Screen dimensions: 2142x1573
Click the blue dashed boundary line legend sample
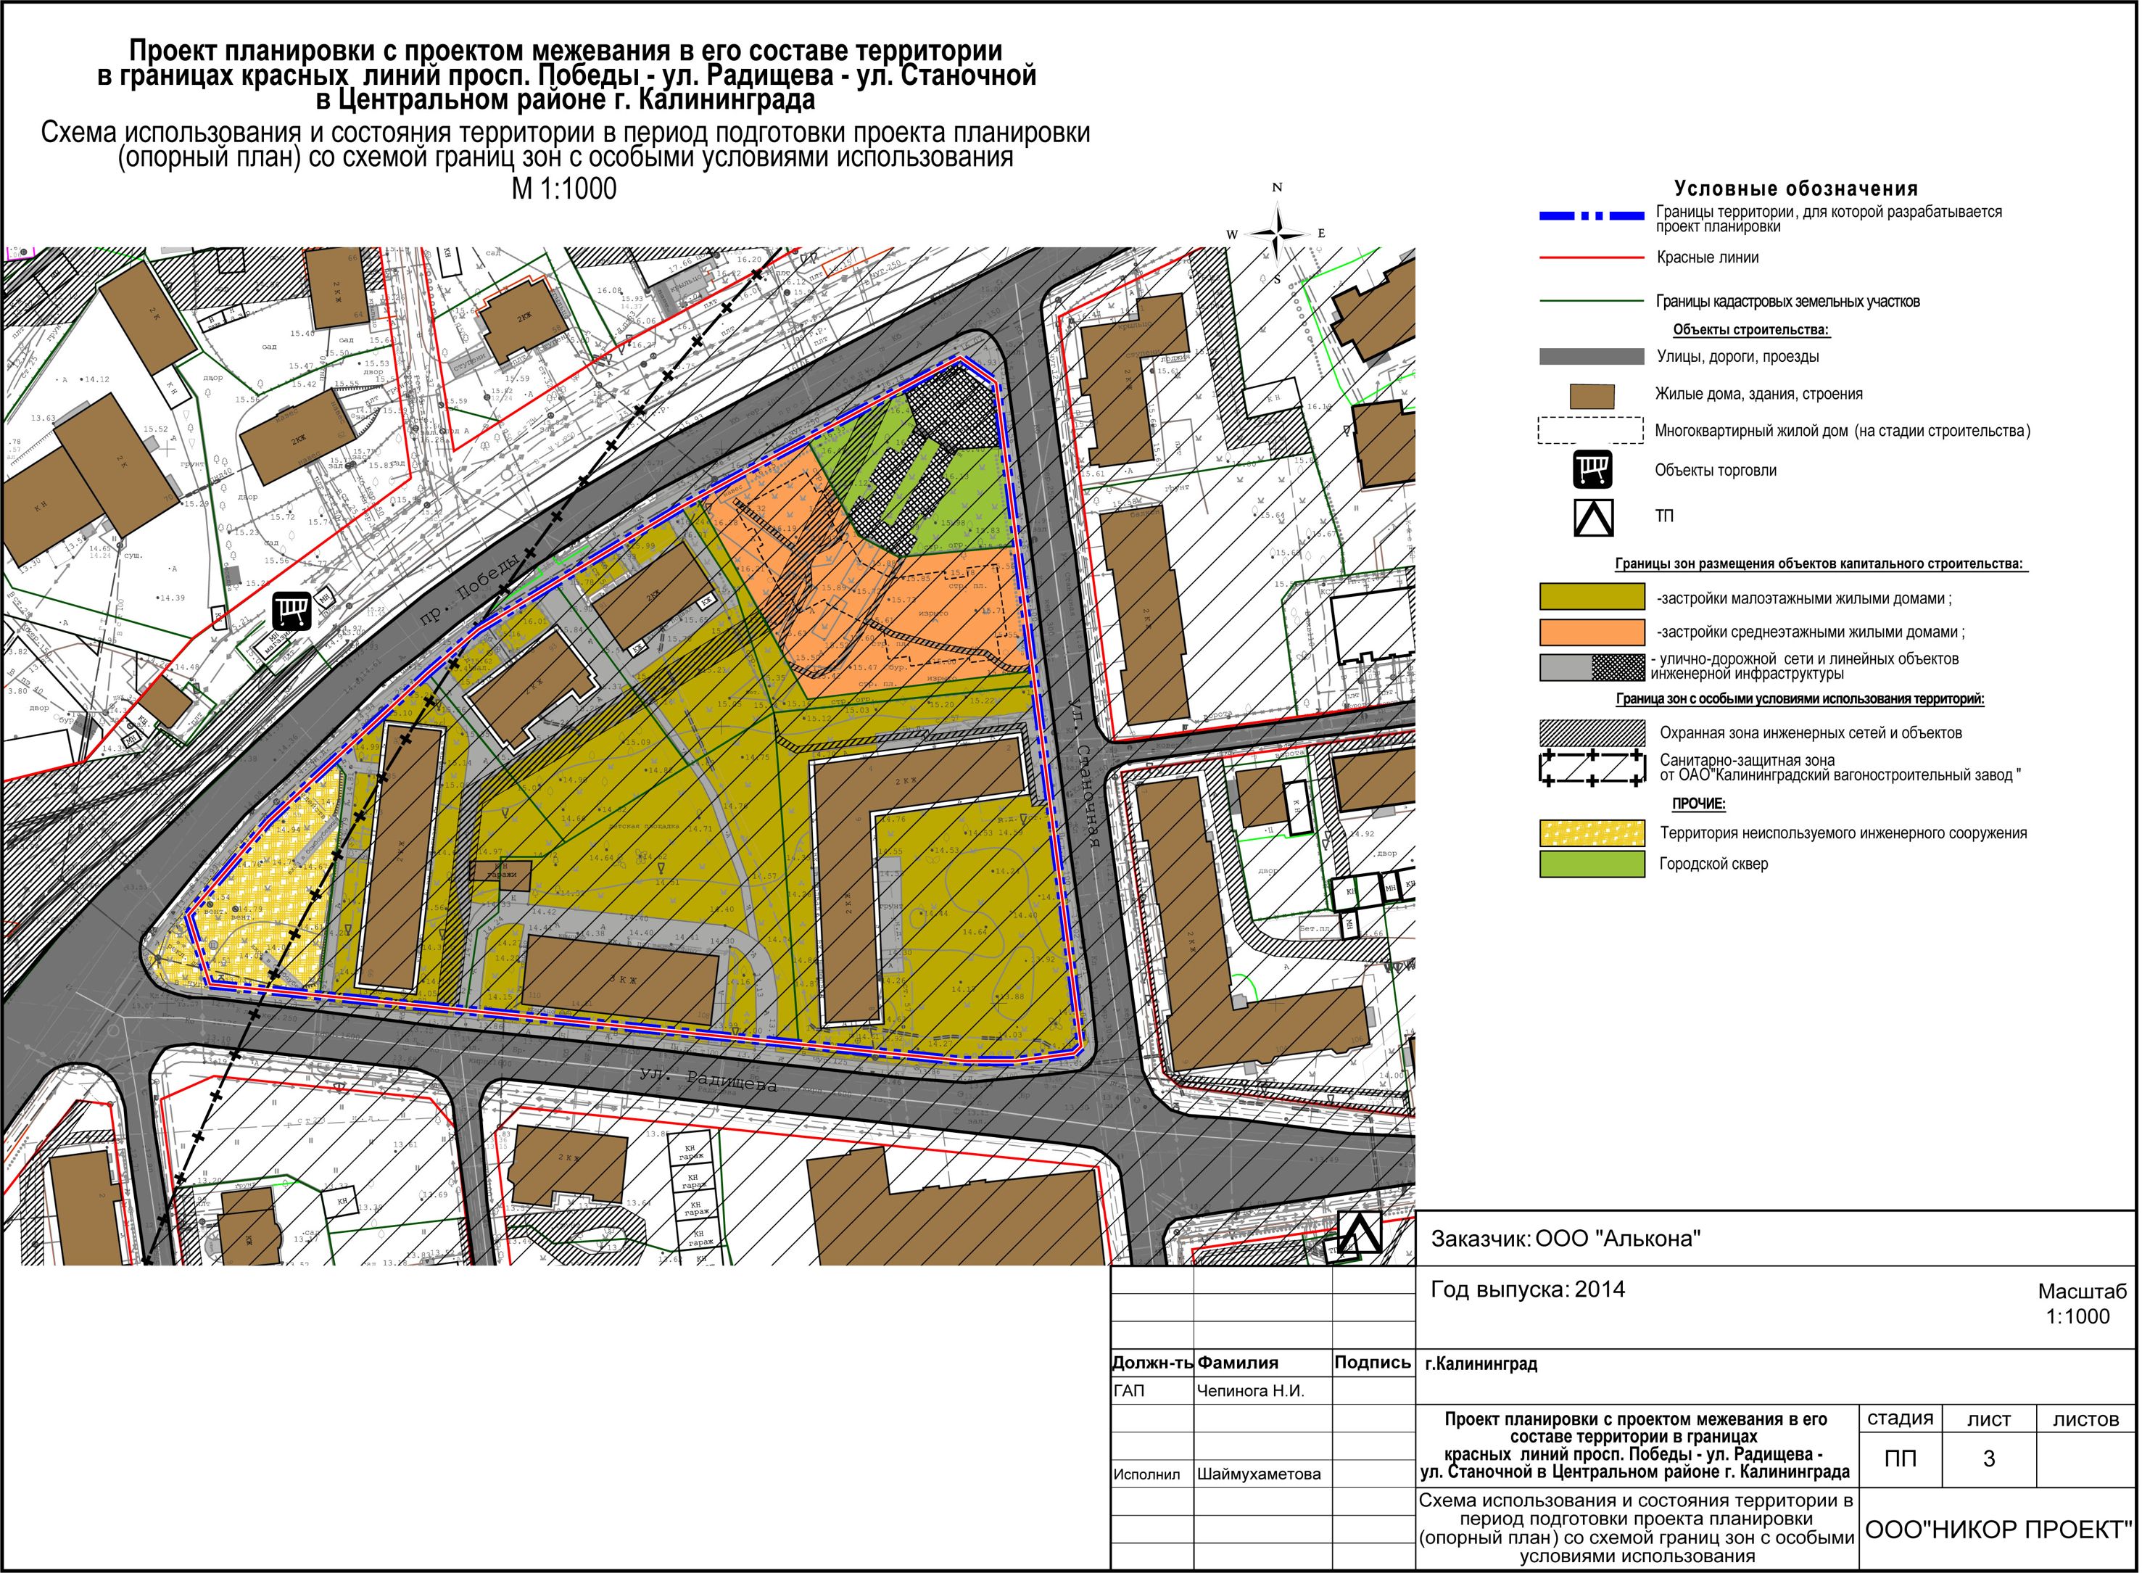(x=1592, y=216)
